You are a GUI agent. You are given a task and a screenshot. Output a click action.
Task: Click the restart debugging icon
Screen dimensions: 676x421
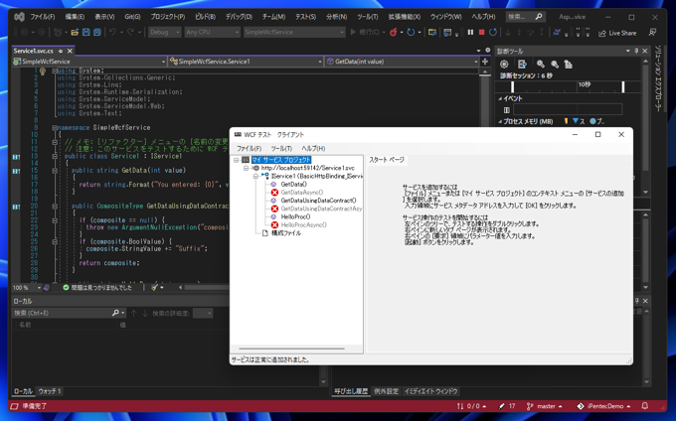click(493, 33)
